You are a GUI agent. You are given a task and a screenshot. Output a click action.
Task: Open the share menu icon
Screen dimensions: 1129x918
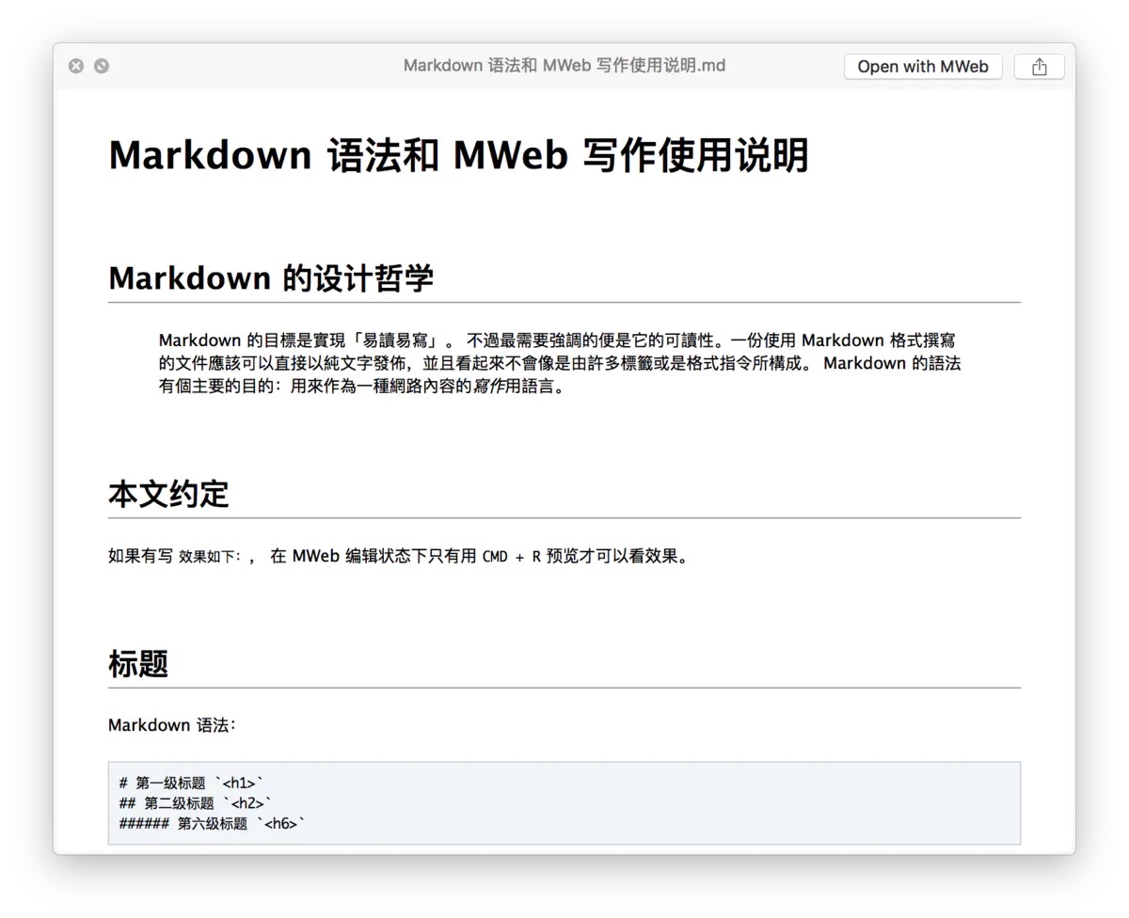pos(1040,67)
